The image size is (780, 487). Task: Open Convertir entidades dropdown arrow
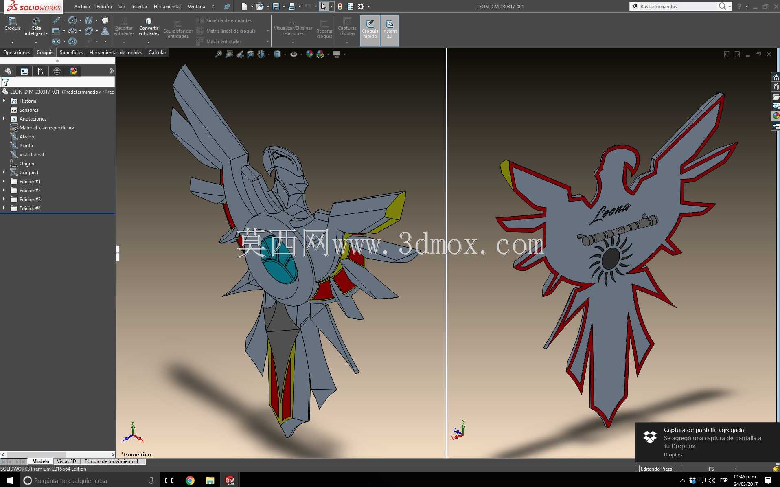coord(149,42)
